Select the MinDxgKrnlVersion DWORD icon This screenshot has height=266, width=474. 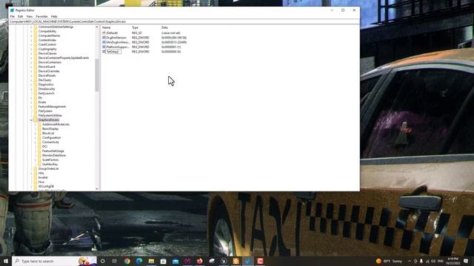(104, 42)
